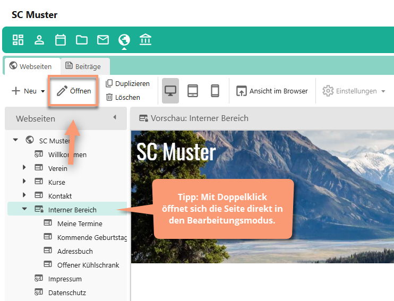The width and height of the screenshot is (394, 301).
Task: Click the Interner Bereich locked page icon
Action: click(x=39, y=209)
